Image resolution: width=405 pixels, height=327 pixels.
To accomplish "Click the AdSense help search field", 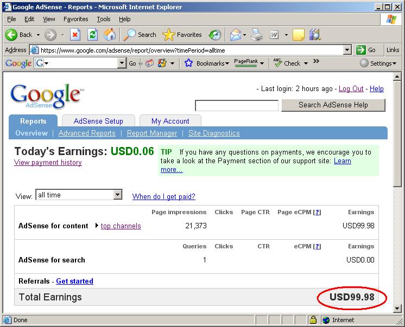I will coord(237,106).
